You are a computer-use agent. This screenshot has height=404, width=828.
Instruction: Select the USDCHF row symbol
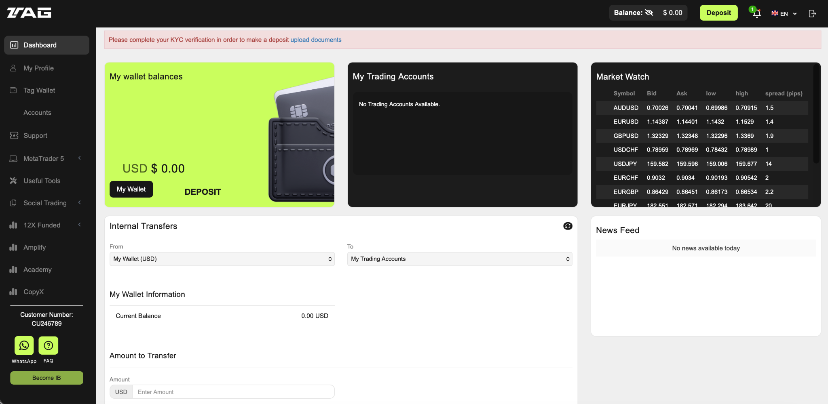tap(625, 149)
